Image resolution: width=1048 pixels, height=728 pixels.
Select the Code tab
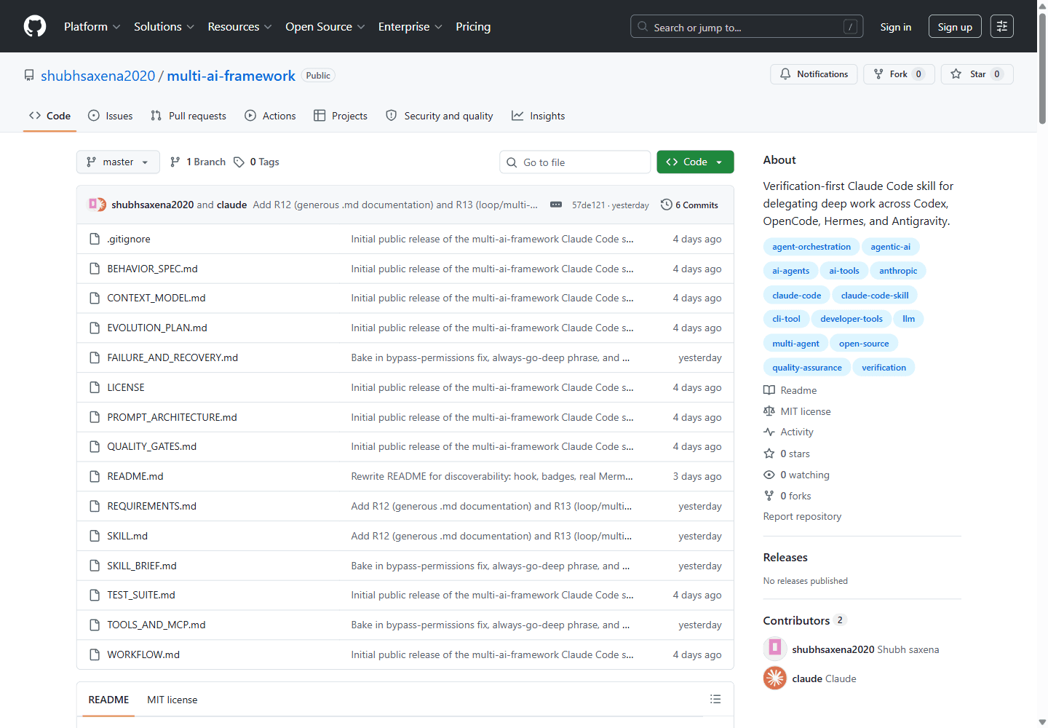pos(49,116)
